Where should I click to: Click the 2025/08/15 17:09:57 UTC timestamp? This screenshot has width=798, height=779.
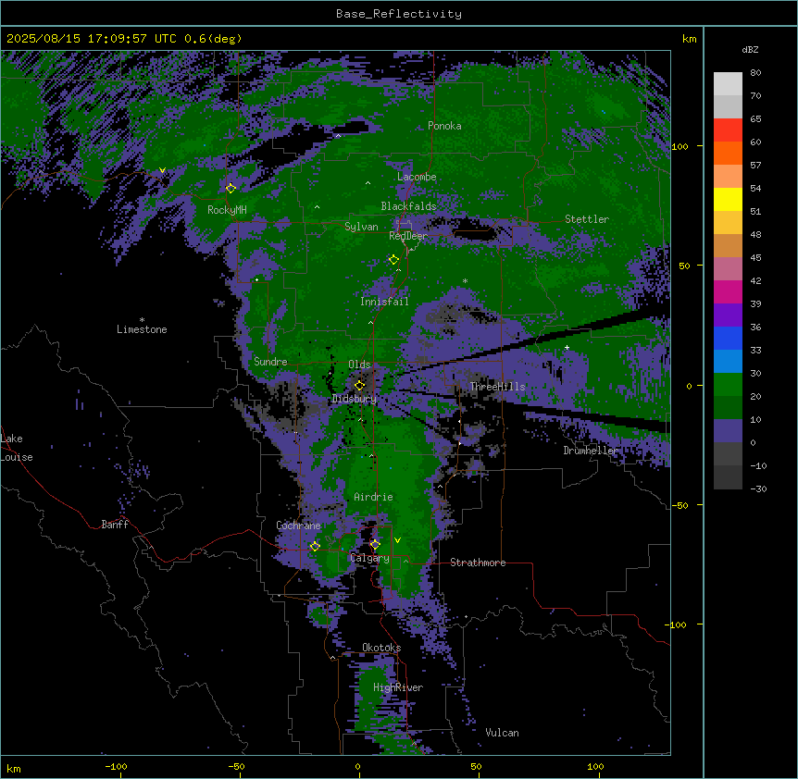point(92,38)
